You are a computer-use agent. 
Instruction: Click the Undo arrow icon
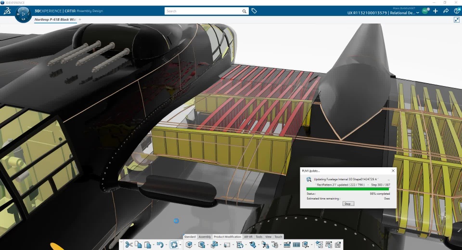[x=160, y=245]
